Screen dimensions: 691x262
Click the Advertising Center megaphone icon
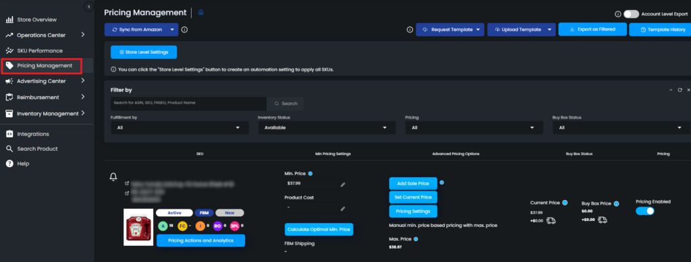click(x=9, y=81)
